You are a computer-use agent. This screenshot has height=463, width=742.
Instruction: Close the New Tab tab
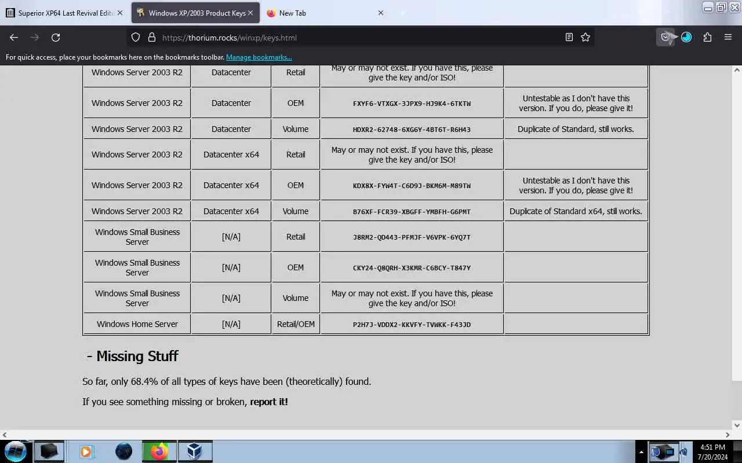point(381,13)
